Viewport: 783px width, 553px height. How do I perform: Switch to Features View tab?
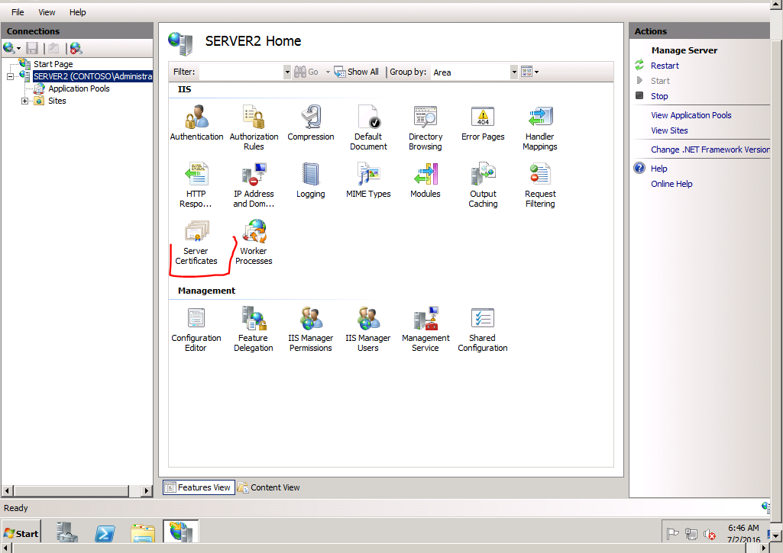coord(198,487)
